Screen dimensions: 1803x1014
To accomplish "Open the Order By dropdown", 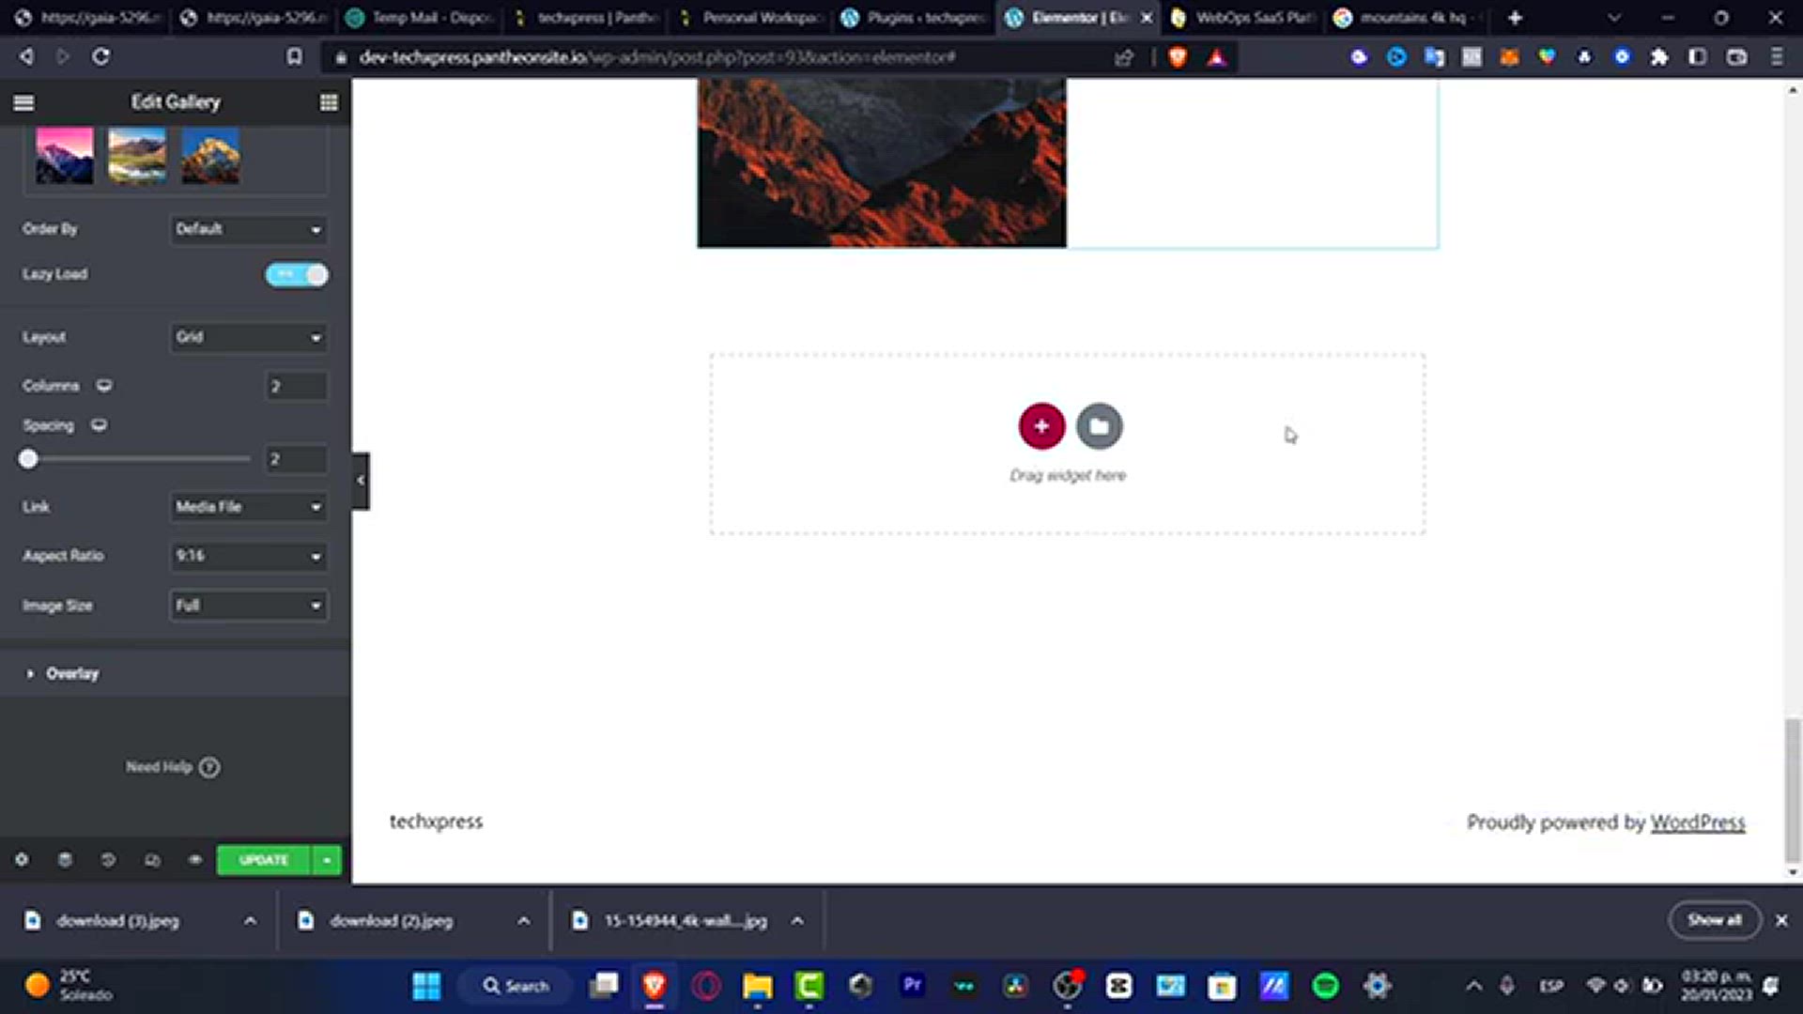I will 249,229.
